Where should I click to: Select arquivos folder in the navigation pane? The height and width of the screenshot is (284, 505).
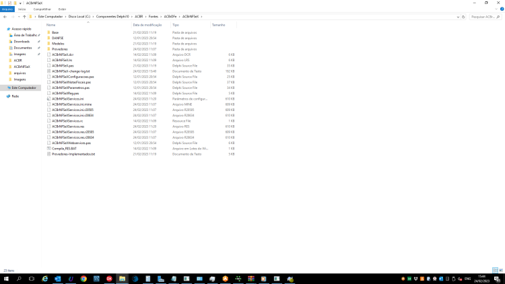(20, 73)
